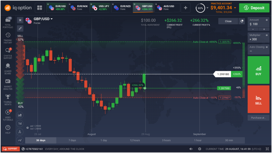
Task: Open the settings gear in bottom bar
Action: click(x=200, y=149)
